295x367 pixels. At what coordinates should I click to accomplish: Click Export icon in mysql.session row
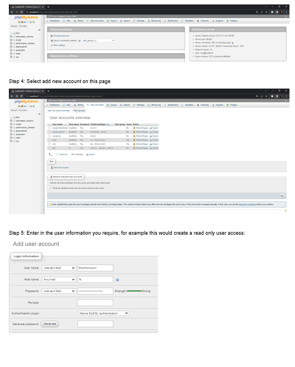coord(151,132)
